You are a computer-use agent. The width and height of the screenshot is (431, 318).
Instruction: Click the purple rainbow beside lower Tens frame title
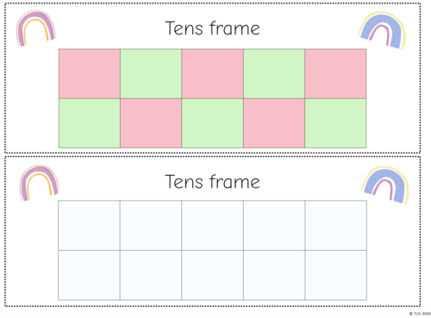pos(39,183)
